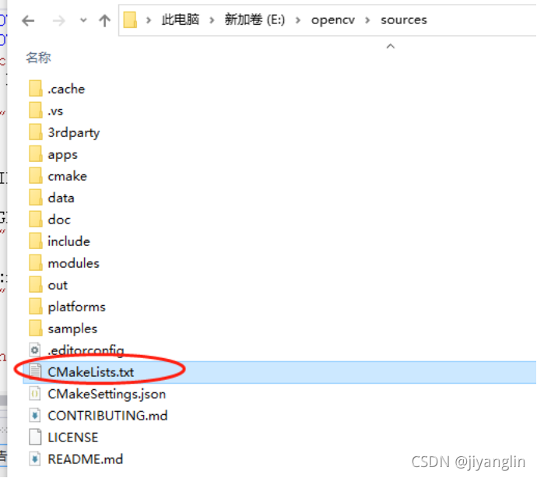The width and height of the screenshot is (537, 478).
Task: Click the LICENSE file name
Action: [73, 438]
